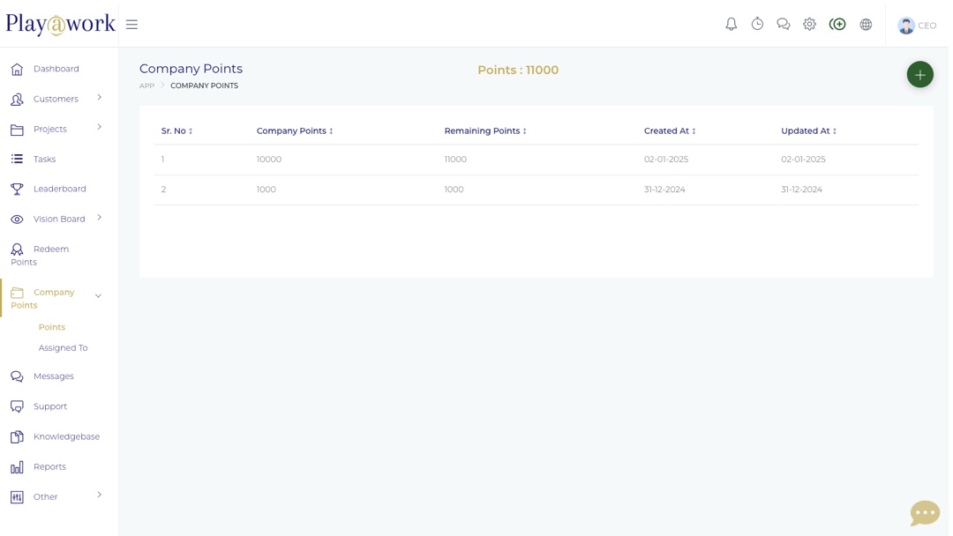Click the APP breadcrumb link

coord(146,86)
